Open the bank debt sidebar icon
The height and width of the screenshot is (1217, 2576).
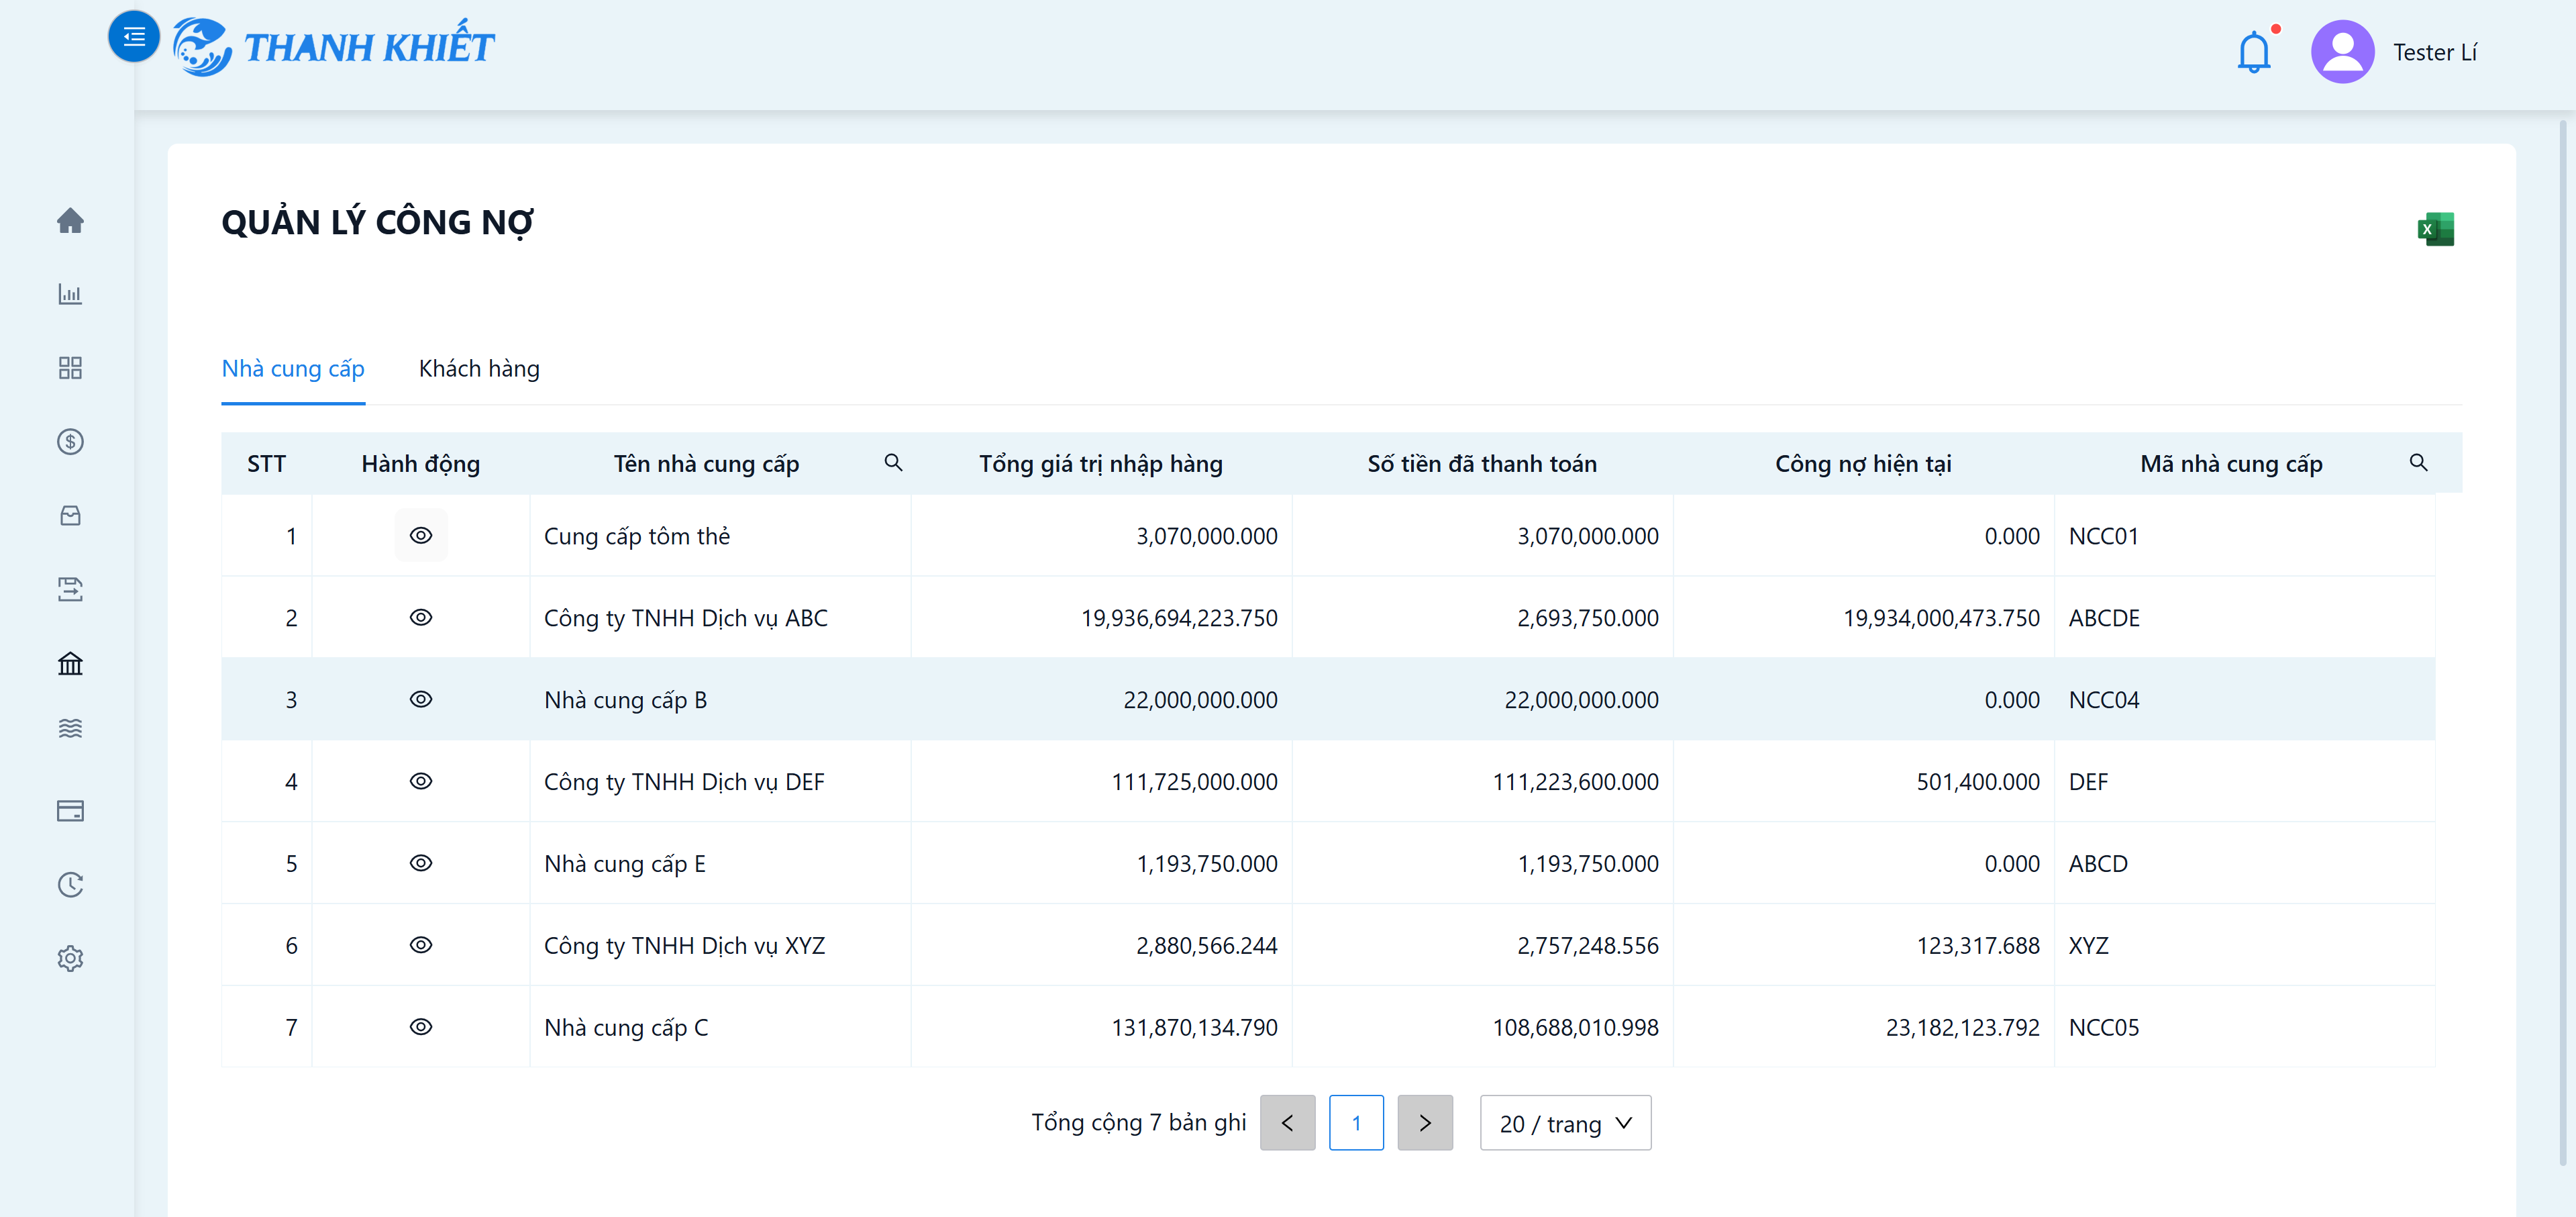(x=70, y=663)
